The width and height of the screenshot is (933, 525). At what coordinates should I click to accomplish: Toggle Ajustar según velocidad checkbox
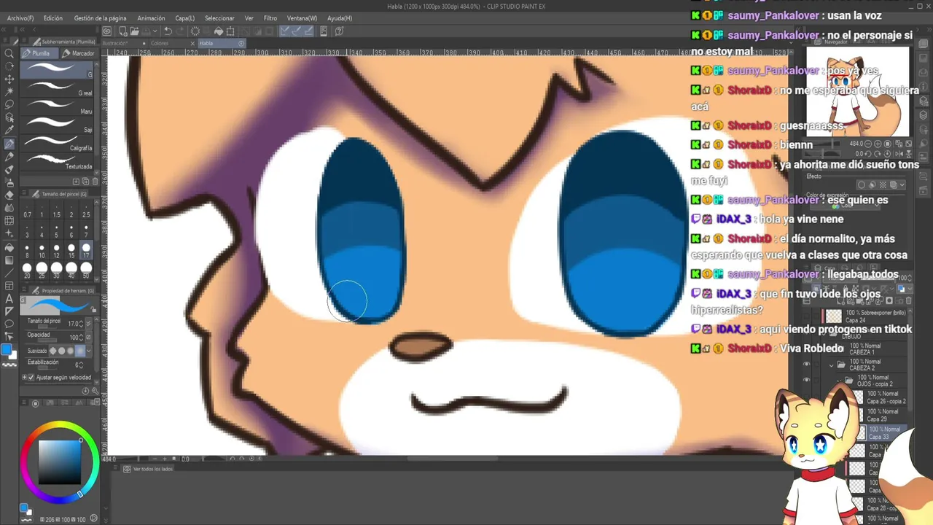(31, 378)
